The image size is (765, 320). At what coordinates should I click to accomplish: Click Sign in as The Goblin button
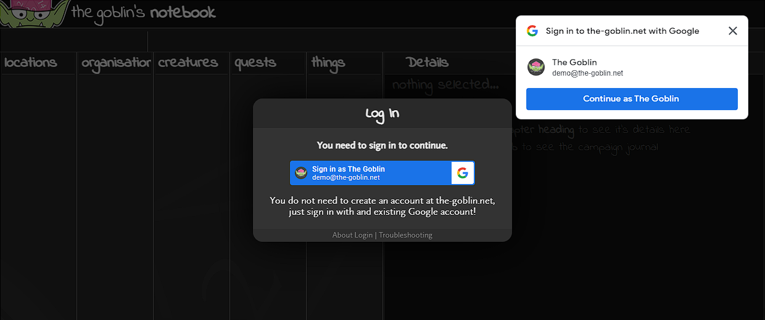point(382,173)
